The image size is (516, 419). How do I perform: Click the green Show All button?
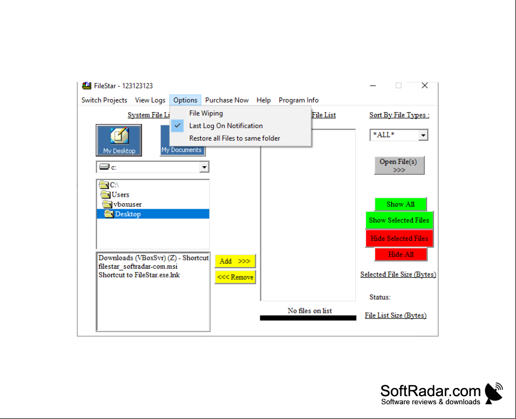pos(400,204)
